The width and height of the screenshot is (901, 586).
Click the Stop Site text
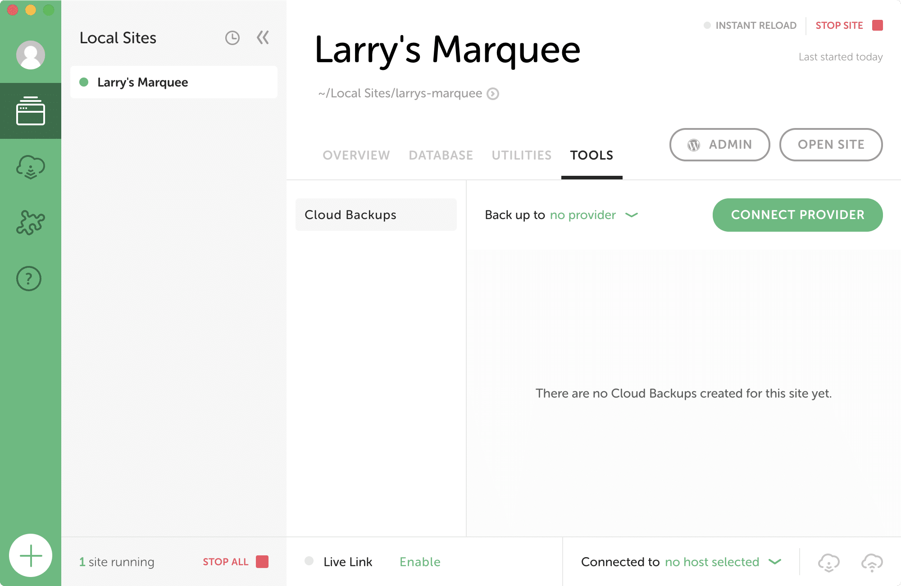839,25
